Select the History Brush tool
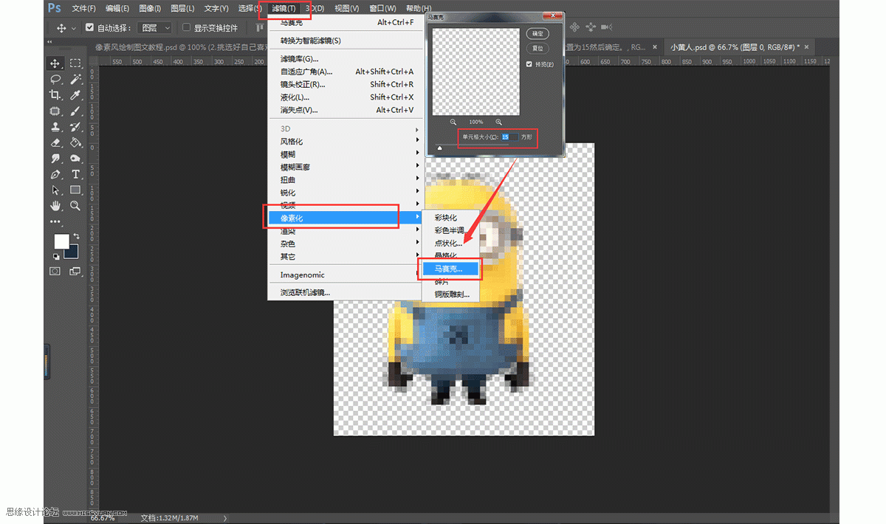The height and width of the screenshot is (524, 886). 75,127
